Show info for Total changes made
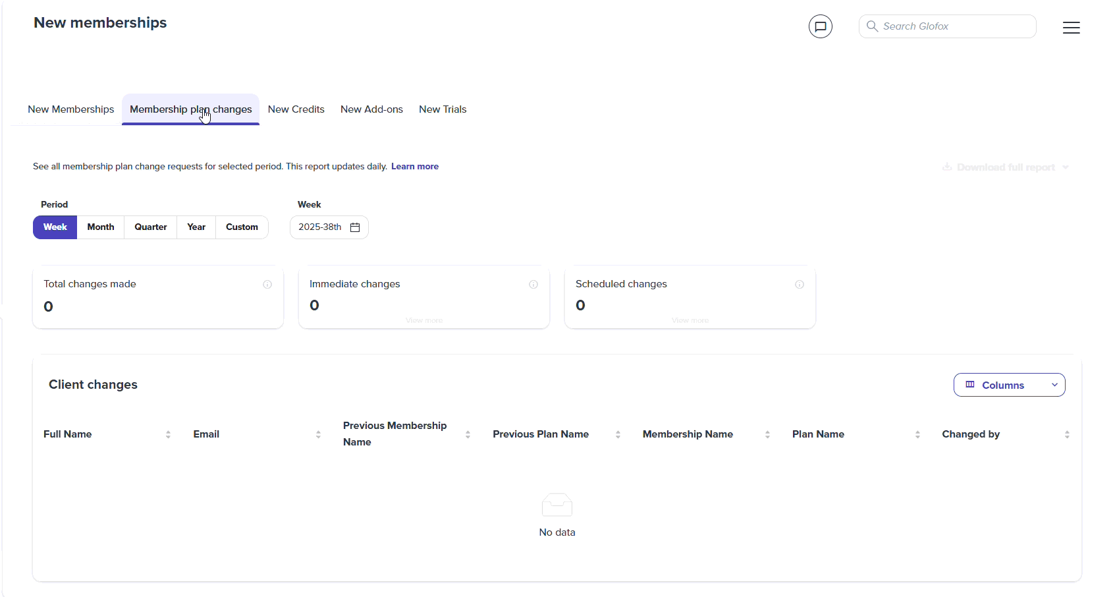 point(267,285)
